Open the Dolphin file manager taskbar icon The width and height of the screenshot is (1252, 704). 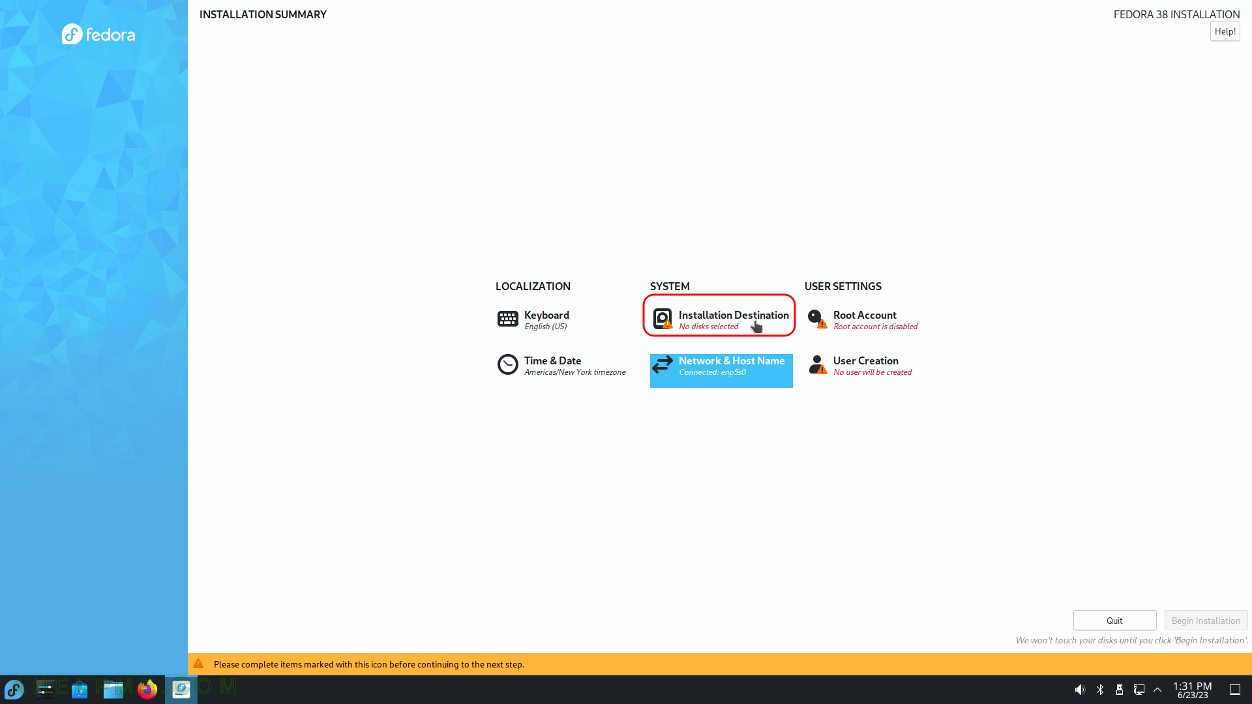(113, 689)
